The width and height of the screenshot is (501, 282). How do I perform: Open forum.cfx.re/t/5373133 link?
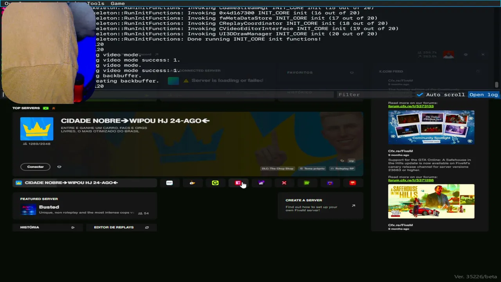click(x=411, y=106)
